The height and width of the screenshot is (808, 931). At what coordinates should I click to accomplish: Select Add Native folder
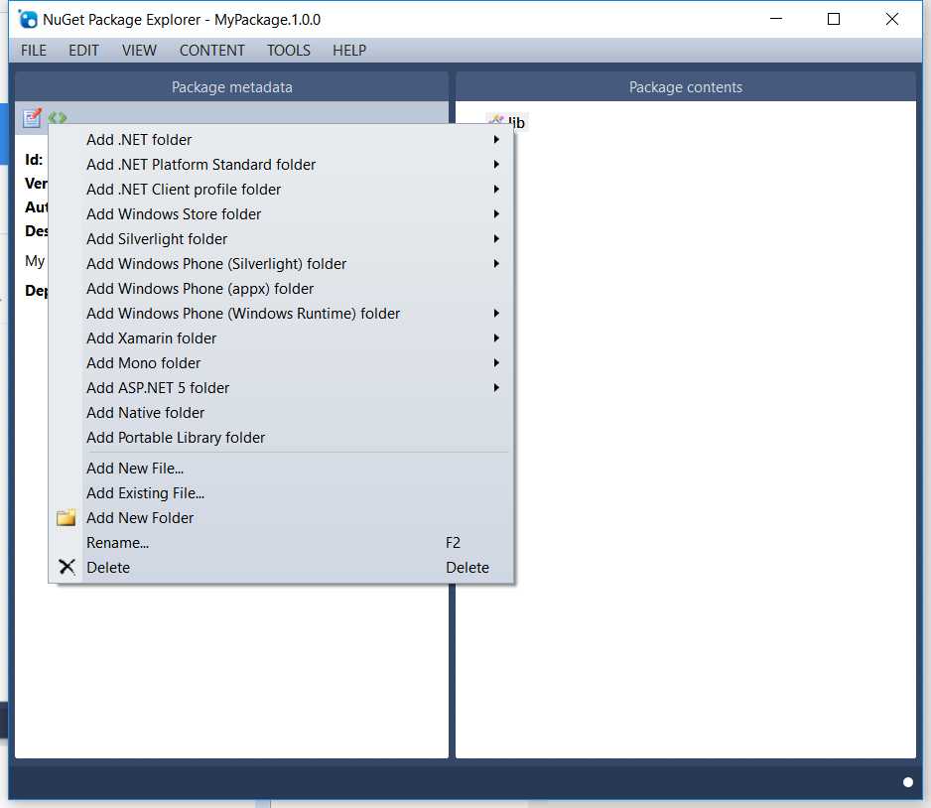pyautogui.click(x=281, y=413)
